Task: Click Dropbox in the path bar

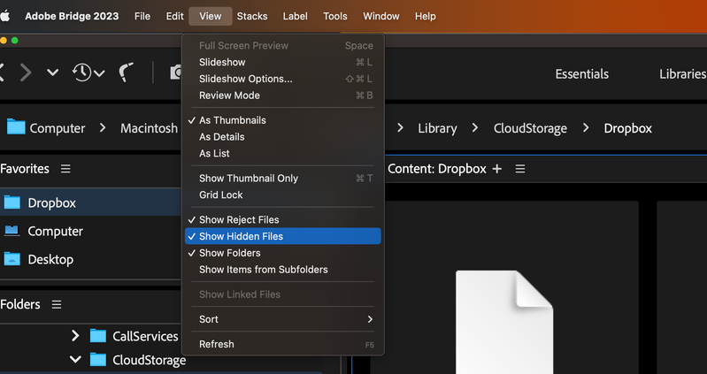Action: 627,128
